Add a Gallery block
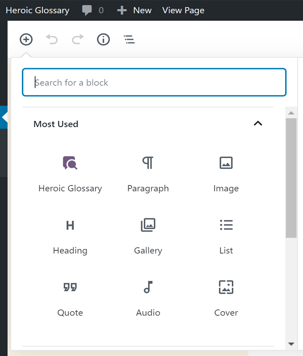This screenshot has height=356, width=303. click(x=148, y=235)
